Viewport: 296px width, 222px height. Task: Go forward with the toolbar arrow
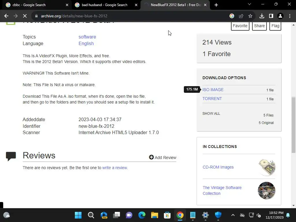point(16,16)
